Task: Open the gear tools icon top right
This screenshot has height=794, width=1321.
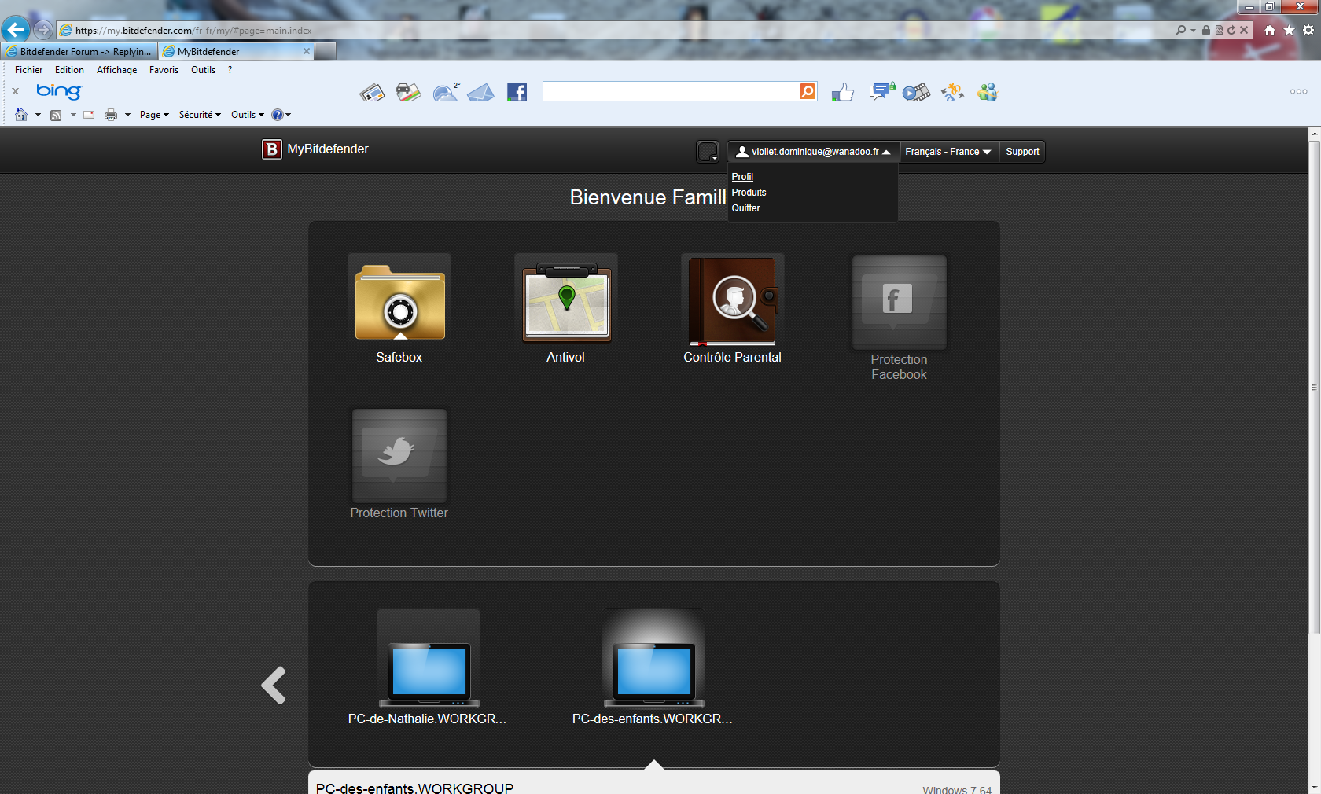Action: point(1308,30)
